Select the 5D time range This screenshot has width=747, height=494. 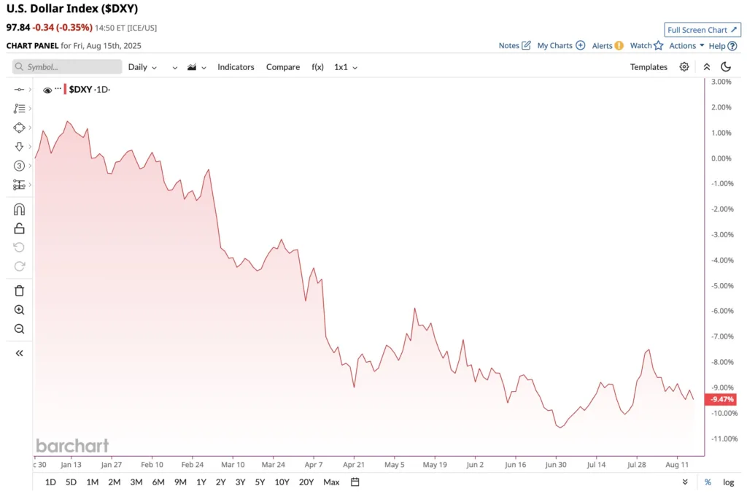point(71,482)
